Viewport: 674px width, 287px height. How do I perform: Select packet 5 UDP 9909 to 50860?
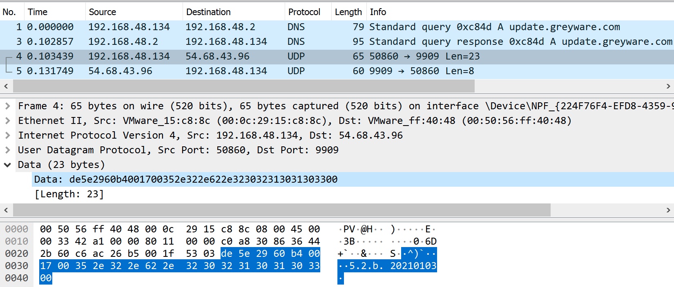click(x=337, y=71)
